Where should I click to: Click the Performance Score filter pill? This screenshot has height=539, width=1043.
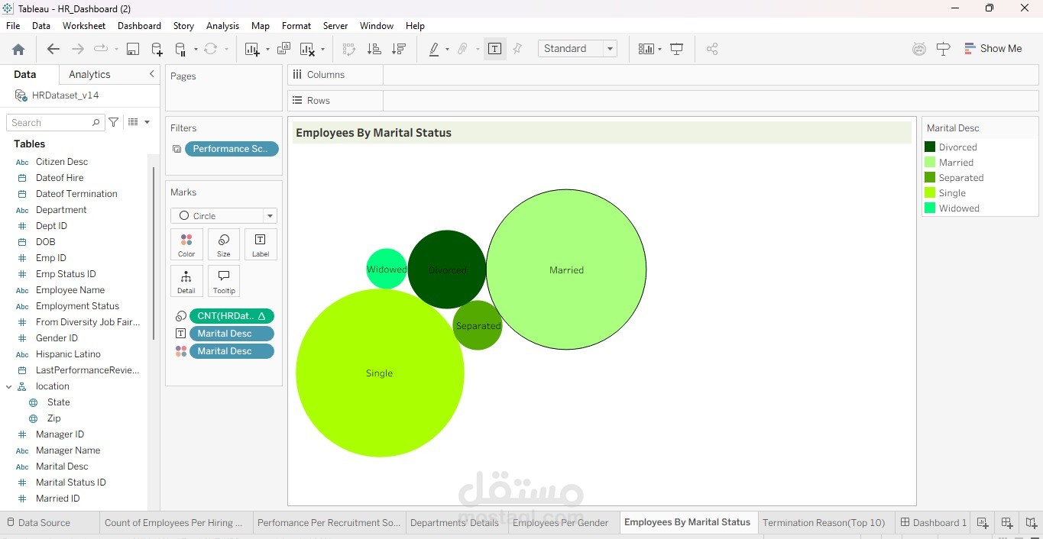231,149
